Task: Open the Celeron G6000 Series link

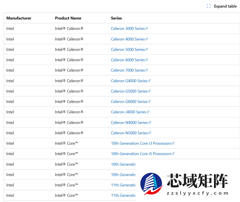Action: click(x=131, y=102)
